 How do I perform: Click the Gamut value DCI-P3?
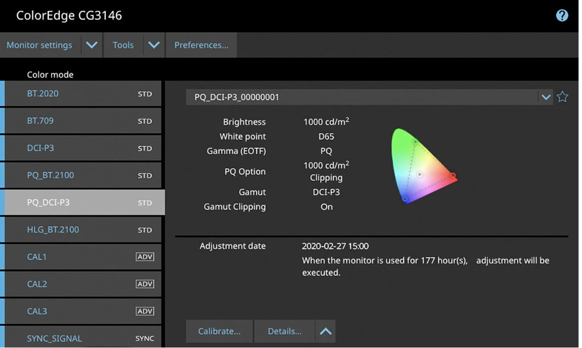click(326, 192)
